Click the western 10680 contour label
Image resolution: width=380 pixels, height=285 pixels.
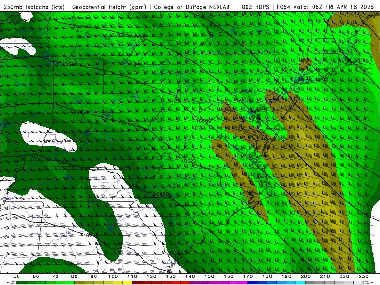pyautogui.click(x=64, y=162)
